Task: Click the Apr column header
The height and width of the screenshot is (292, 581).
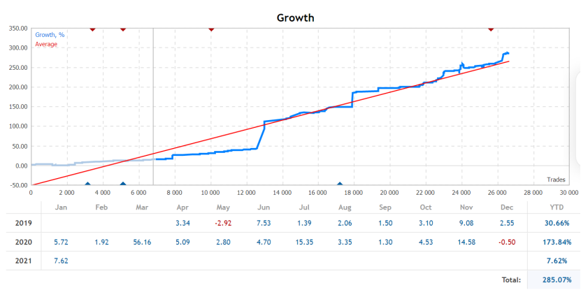Action: (182, 207)
